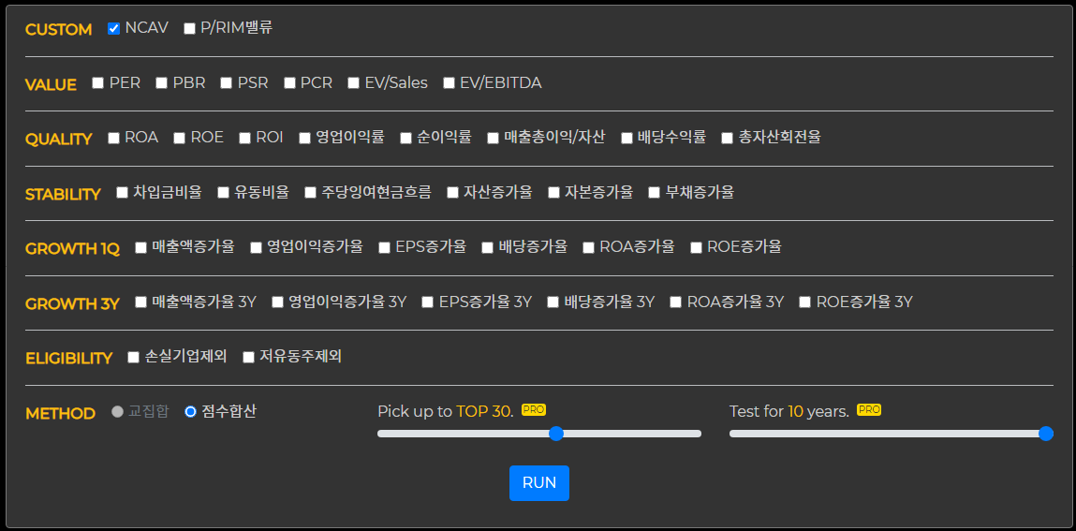Check the 총자산회전율 option
1076x531 pixels.
click(728, 138)
